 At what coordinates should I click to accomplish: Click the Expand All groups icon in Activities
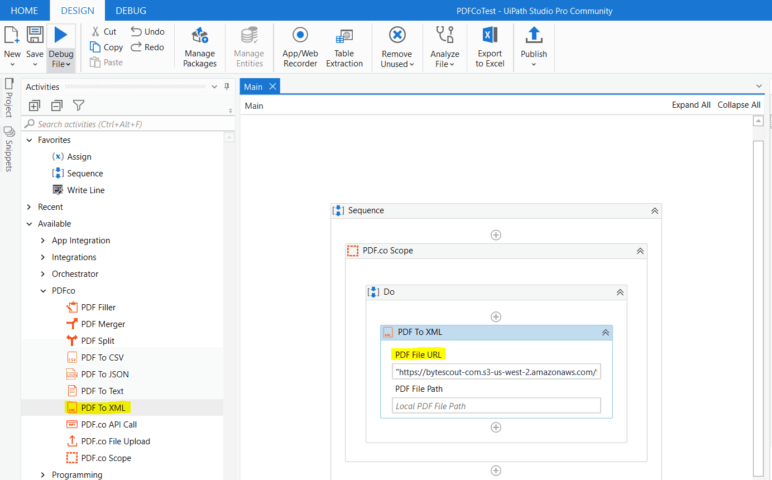tap(34, 105)
